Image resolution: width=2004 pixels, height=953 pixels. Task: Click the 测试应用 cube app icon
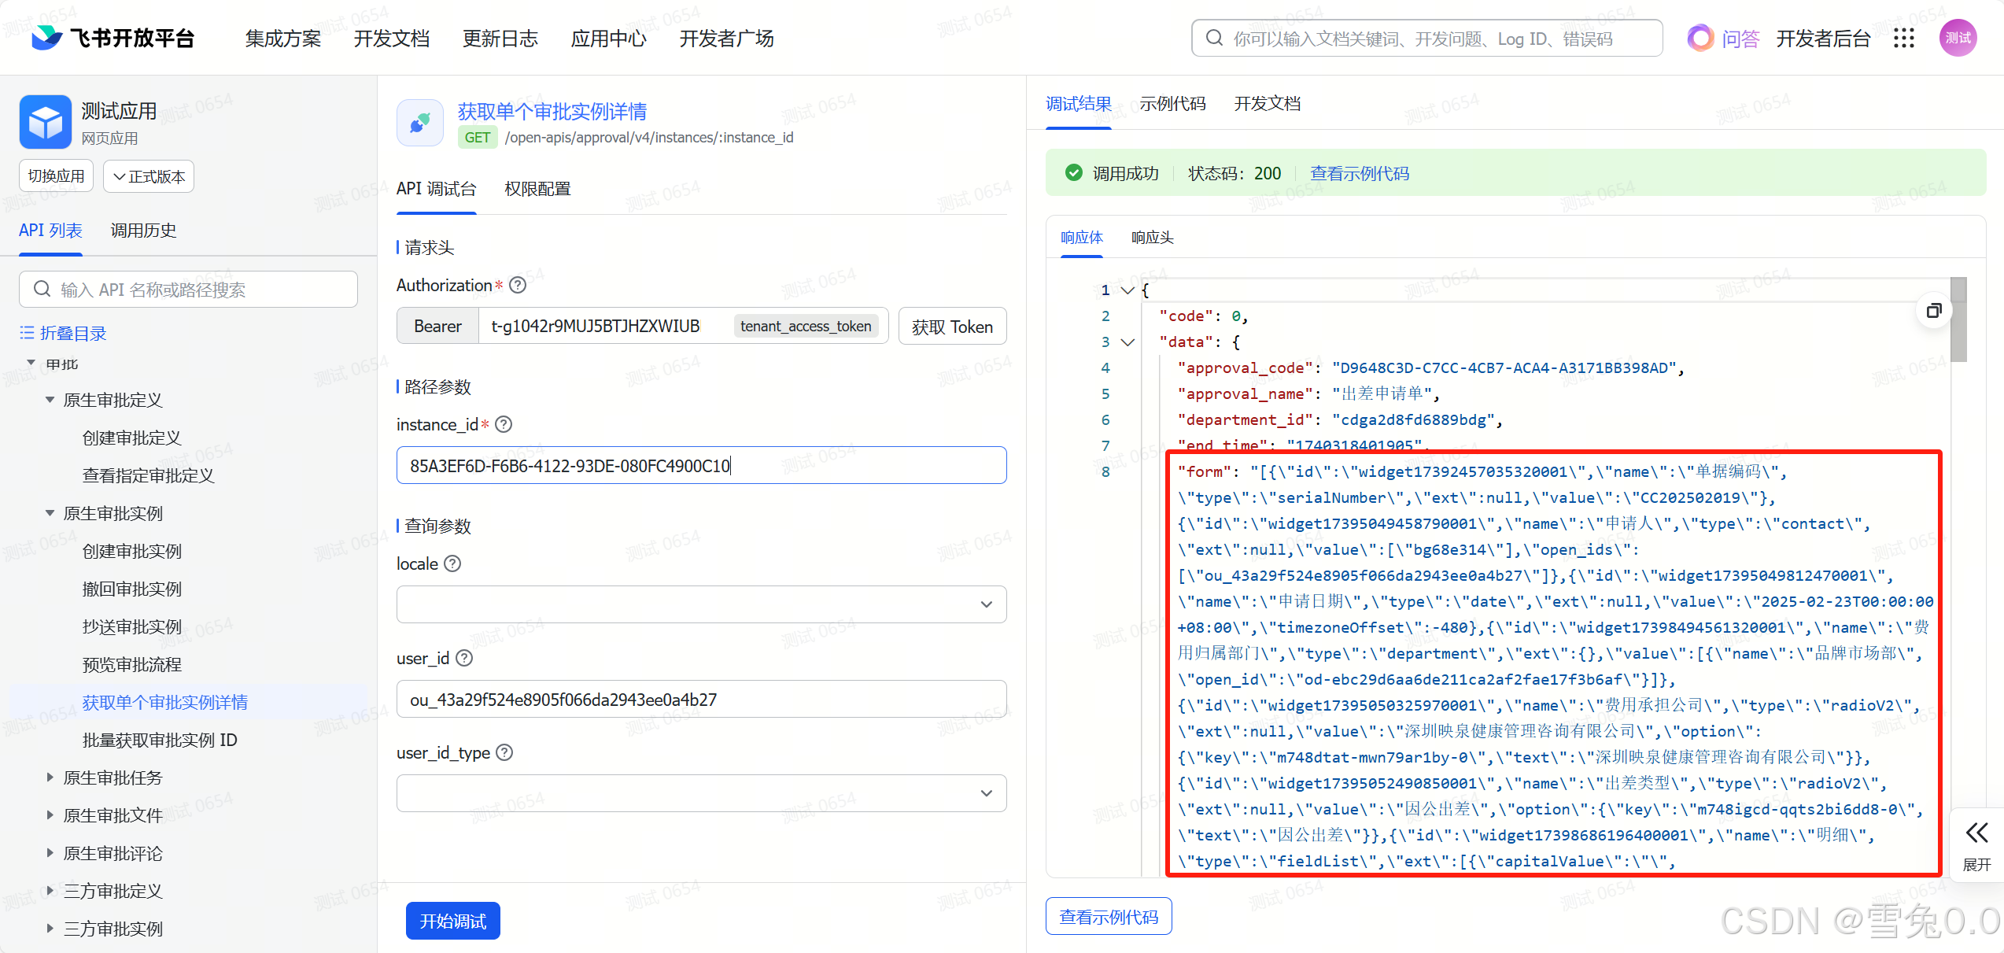click(x=46, y=121)
